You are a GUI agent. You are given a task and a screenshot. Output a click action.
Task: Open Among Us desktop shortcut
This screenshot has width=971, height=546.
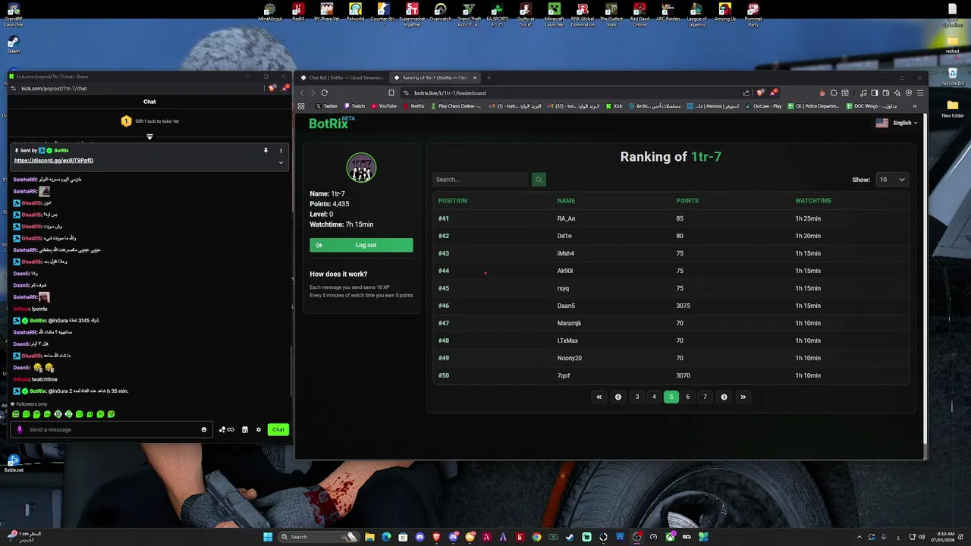(x=725, y=13)
